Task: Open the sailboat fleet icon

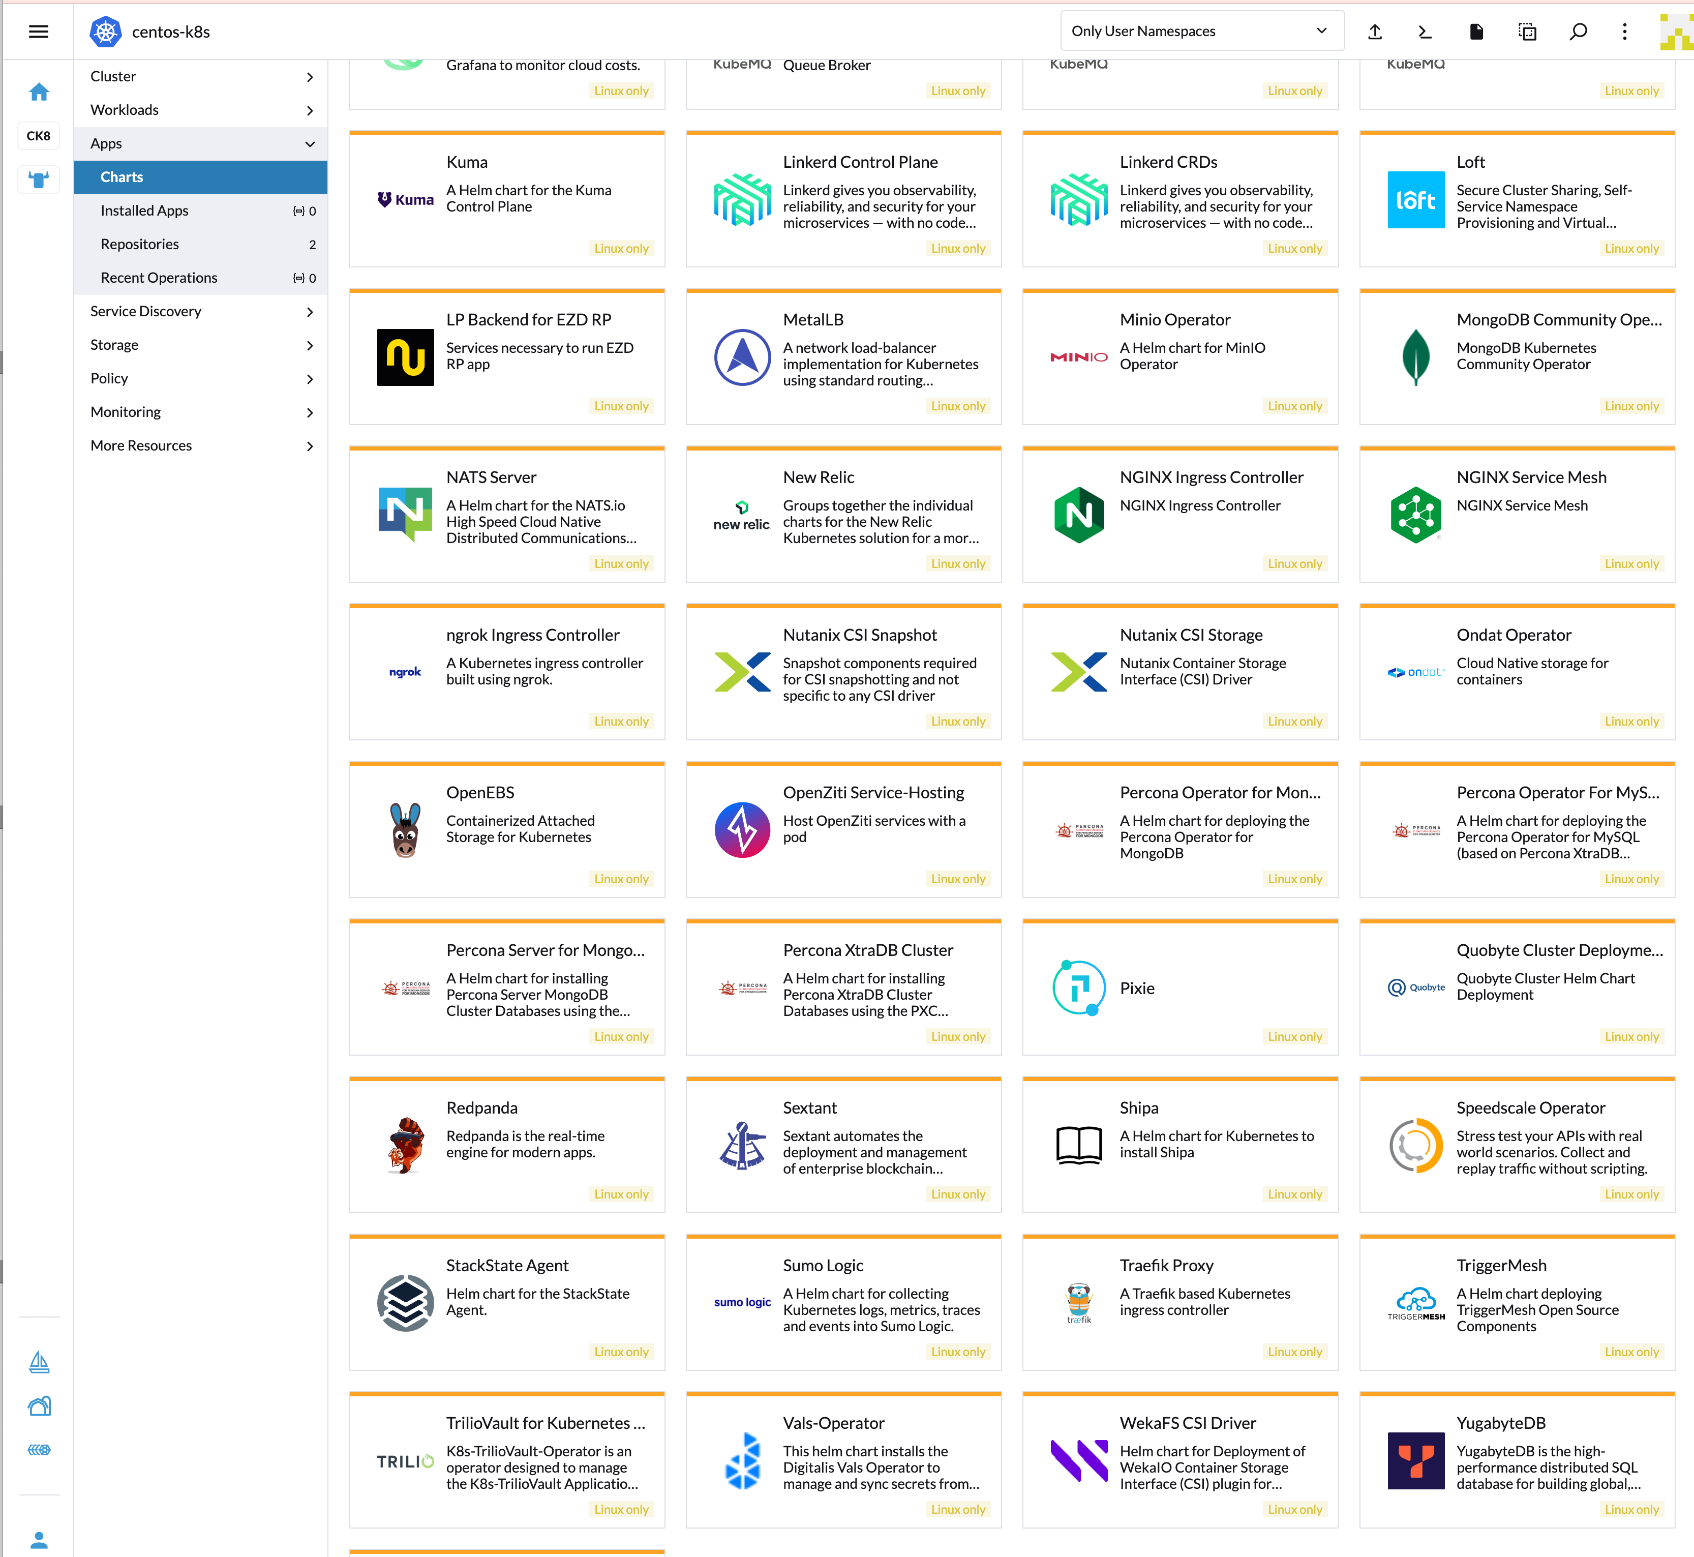Action: coord(39,1362)
